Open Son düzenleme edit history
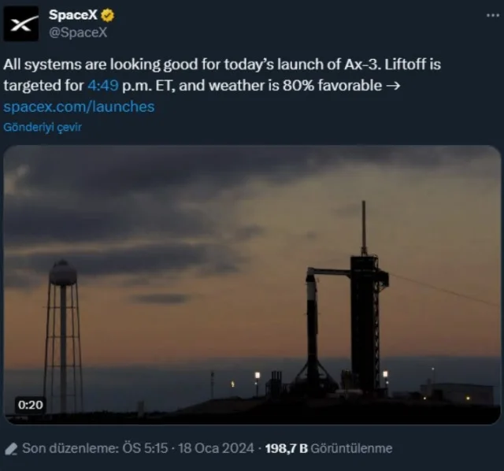The image size is (504, 471). click(71, 448)
